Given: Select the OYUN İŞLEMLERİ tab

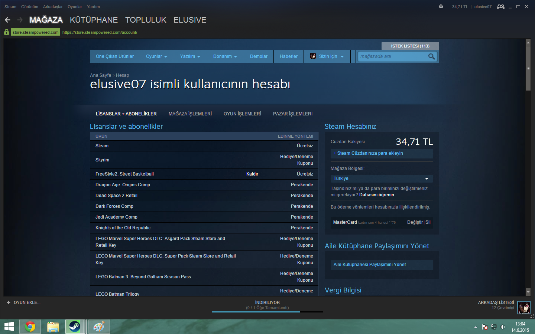Looking at the screenshot, I should coord(242,114).
